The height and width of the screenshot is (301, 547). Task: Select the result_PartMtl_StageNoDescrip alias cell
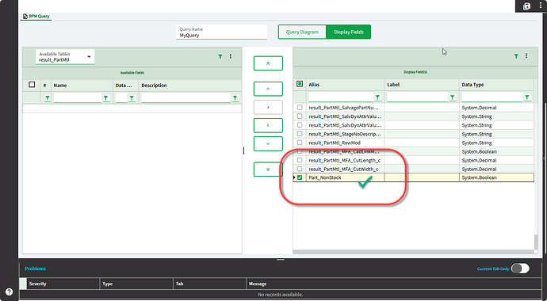click(x=346, y=134)
